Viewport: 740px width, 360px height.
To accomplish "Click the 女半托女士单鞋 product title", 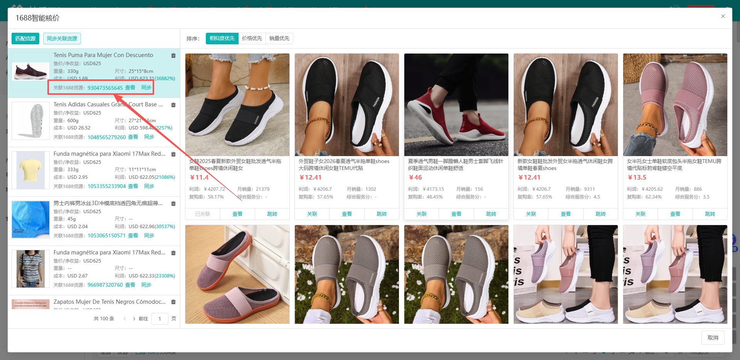I will click(674, 165).
